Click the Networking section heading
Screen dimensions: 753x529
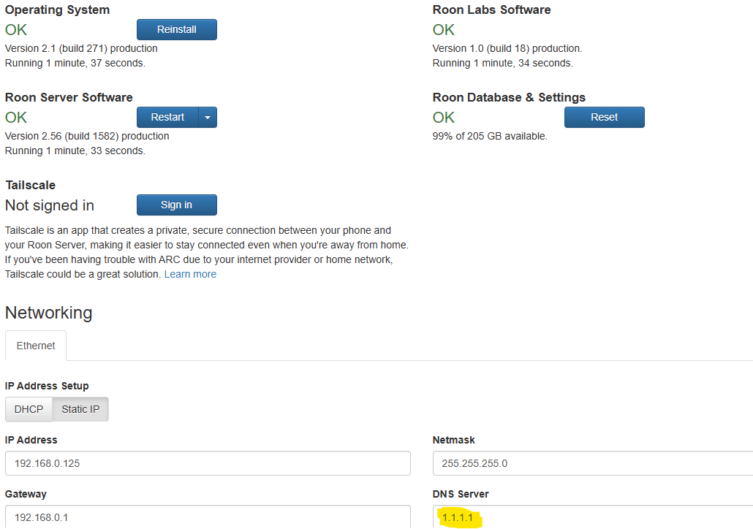[x=48, y=313]
